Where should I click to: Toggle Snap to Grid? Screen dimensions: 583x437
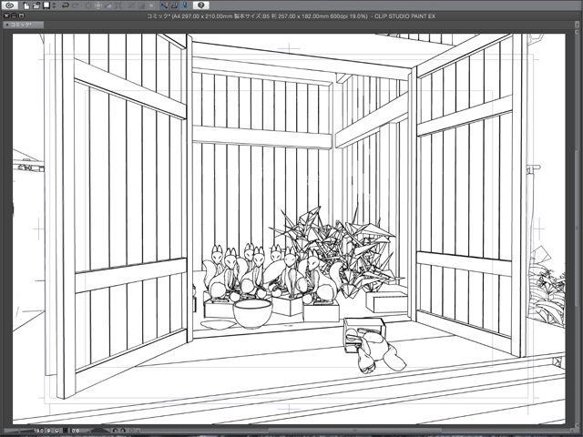tap(184, 5)
